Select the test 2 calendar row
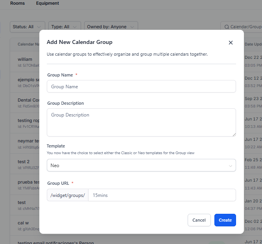Screen dimensions: 262x244 (24, 162)
